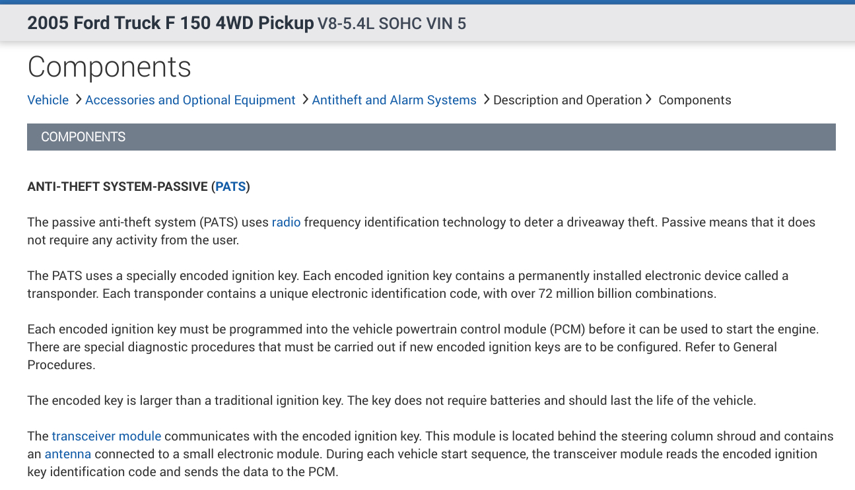The image size is (855, 490).
Task: Click chevron after Description and Operation
Action: point(649,100)
